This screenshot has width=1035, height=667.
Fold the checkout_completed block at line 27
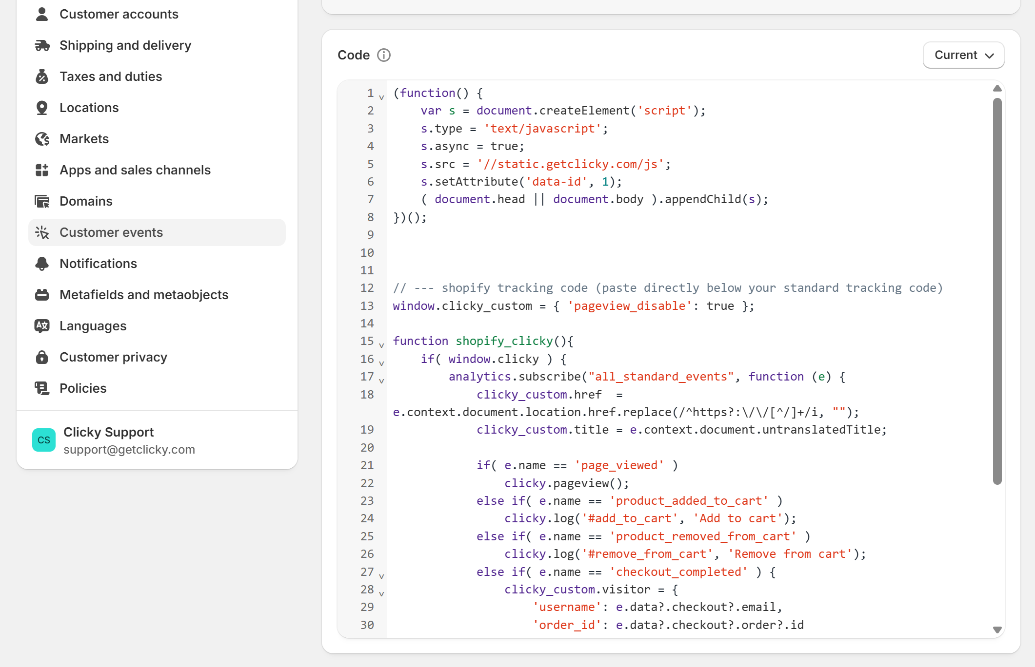tap(381, 576)
